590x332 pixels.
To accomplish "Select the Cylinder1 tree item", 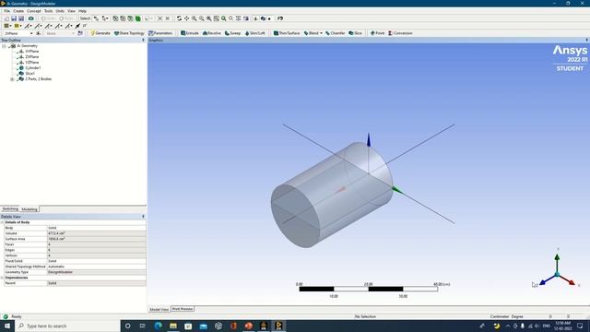I will (x=33, y=67).
